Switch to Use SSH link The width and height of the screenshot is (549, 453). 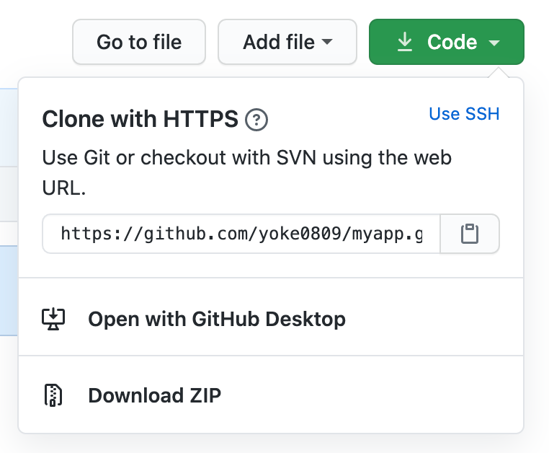coord(464,113)
